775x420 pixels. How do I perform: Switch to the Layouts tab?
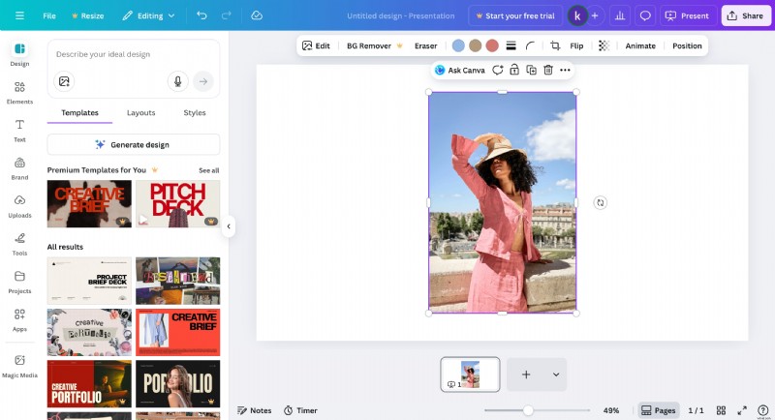click(140, 112)
